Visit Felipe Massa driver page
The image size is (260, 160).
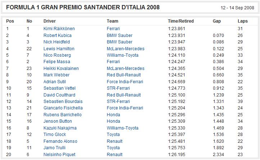tap(57, 62)
